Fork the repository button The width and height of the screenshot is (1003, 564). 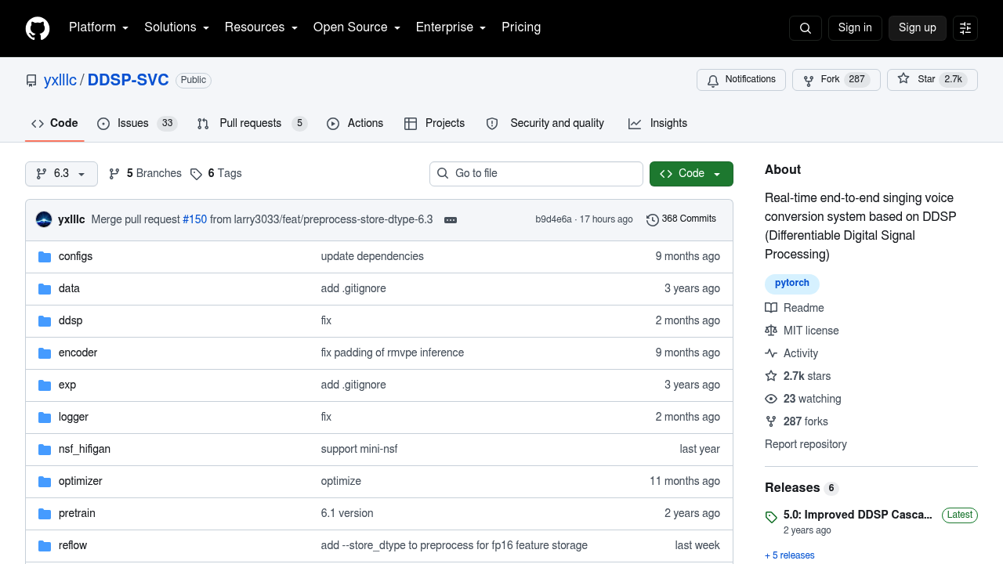pos(836,80)
